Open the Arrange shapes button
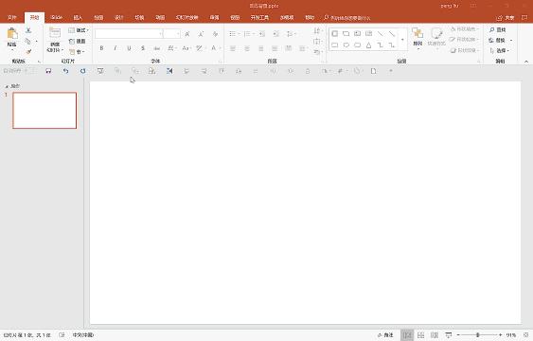 418,38
